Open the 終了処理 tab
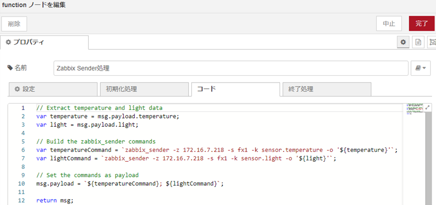This screenshot has height=205, width=436. point(326,89)
